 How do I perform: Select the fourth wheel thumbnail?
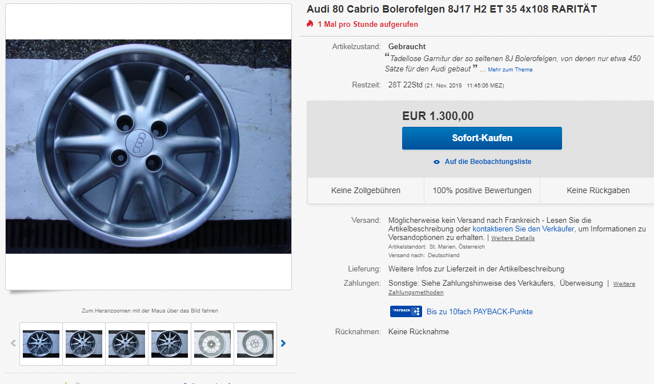[170, 343]
